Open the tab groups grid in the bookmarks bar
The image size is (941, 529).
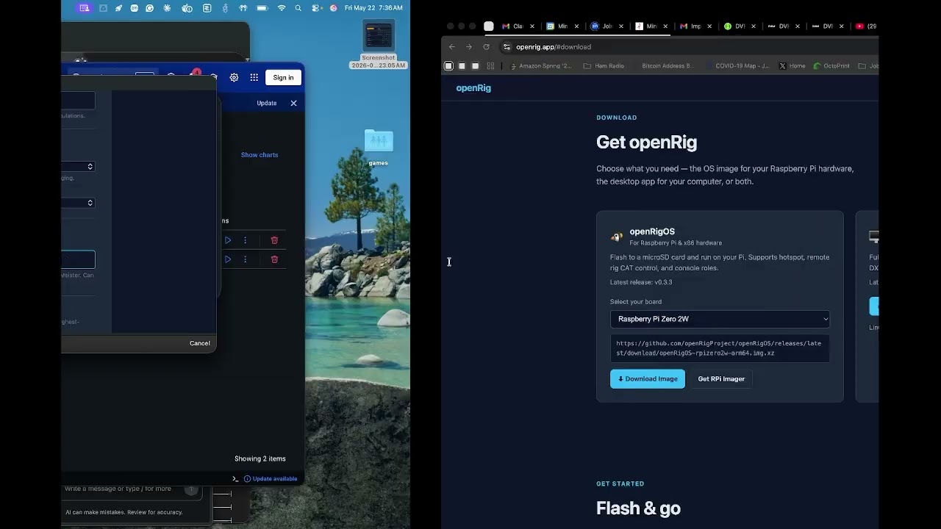pos(490,66)
